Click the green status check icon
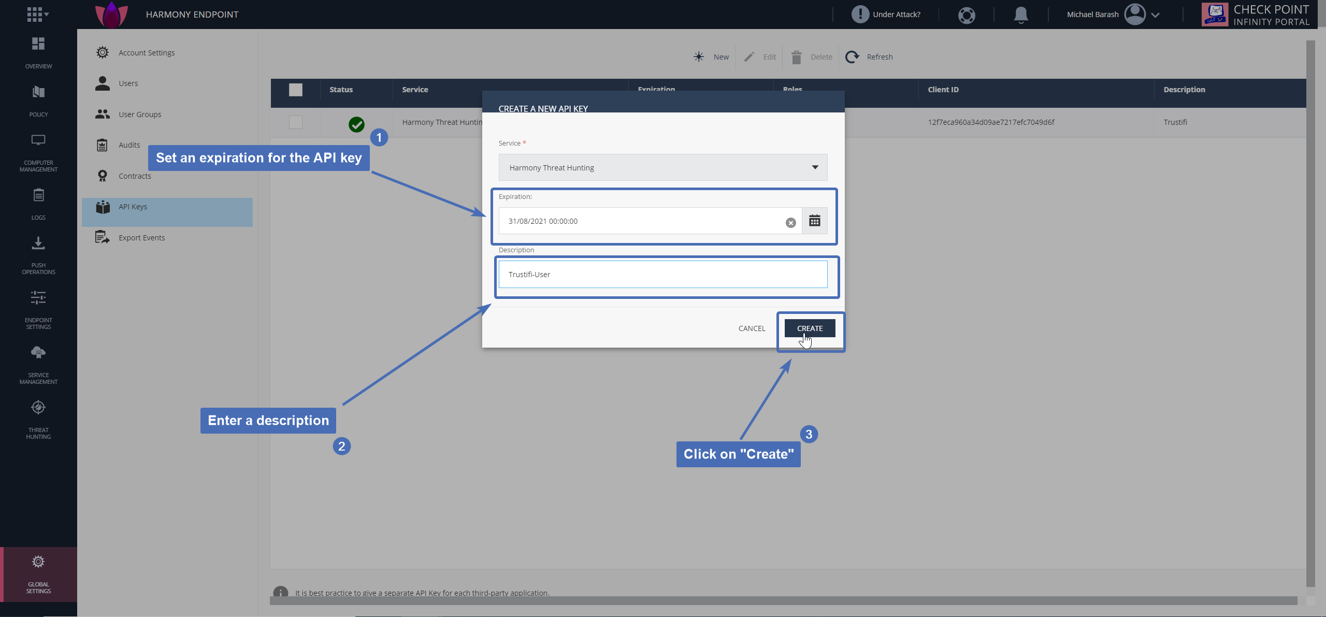1326x617 pixels. pyautogui.click(x=356, y=124)
